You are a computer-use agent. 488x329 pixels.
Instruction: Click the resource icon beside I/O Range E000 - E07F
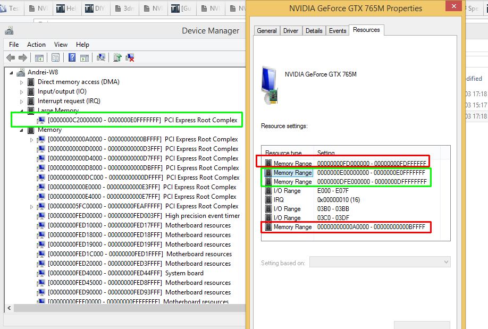point(268,190)
